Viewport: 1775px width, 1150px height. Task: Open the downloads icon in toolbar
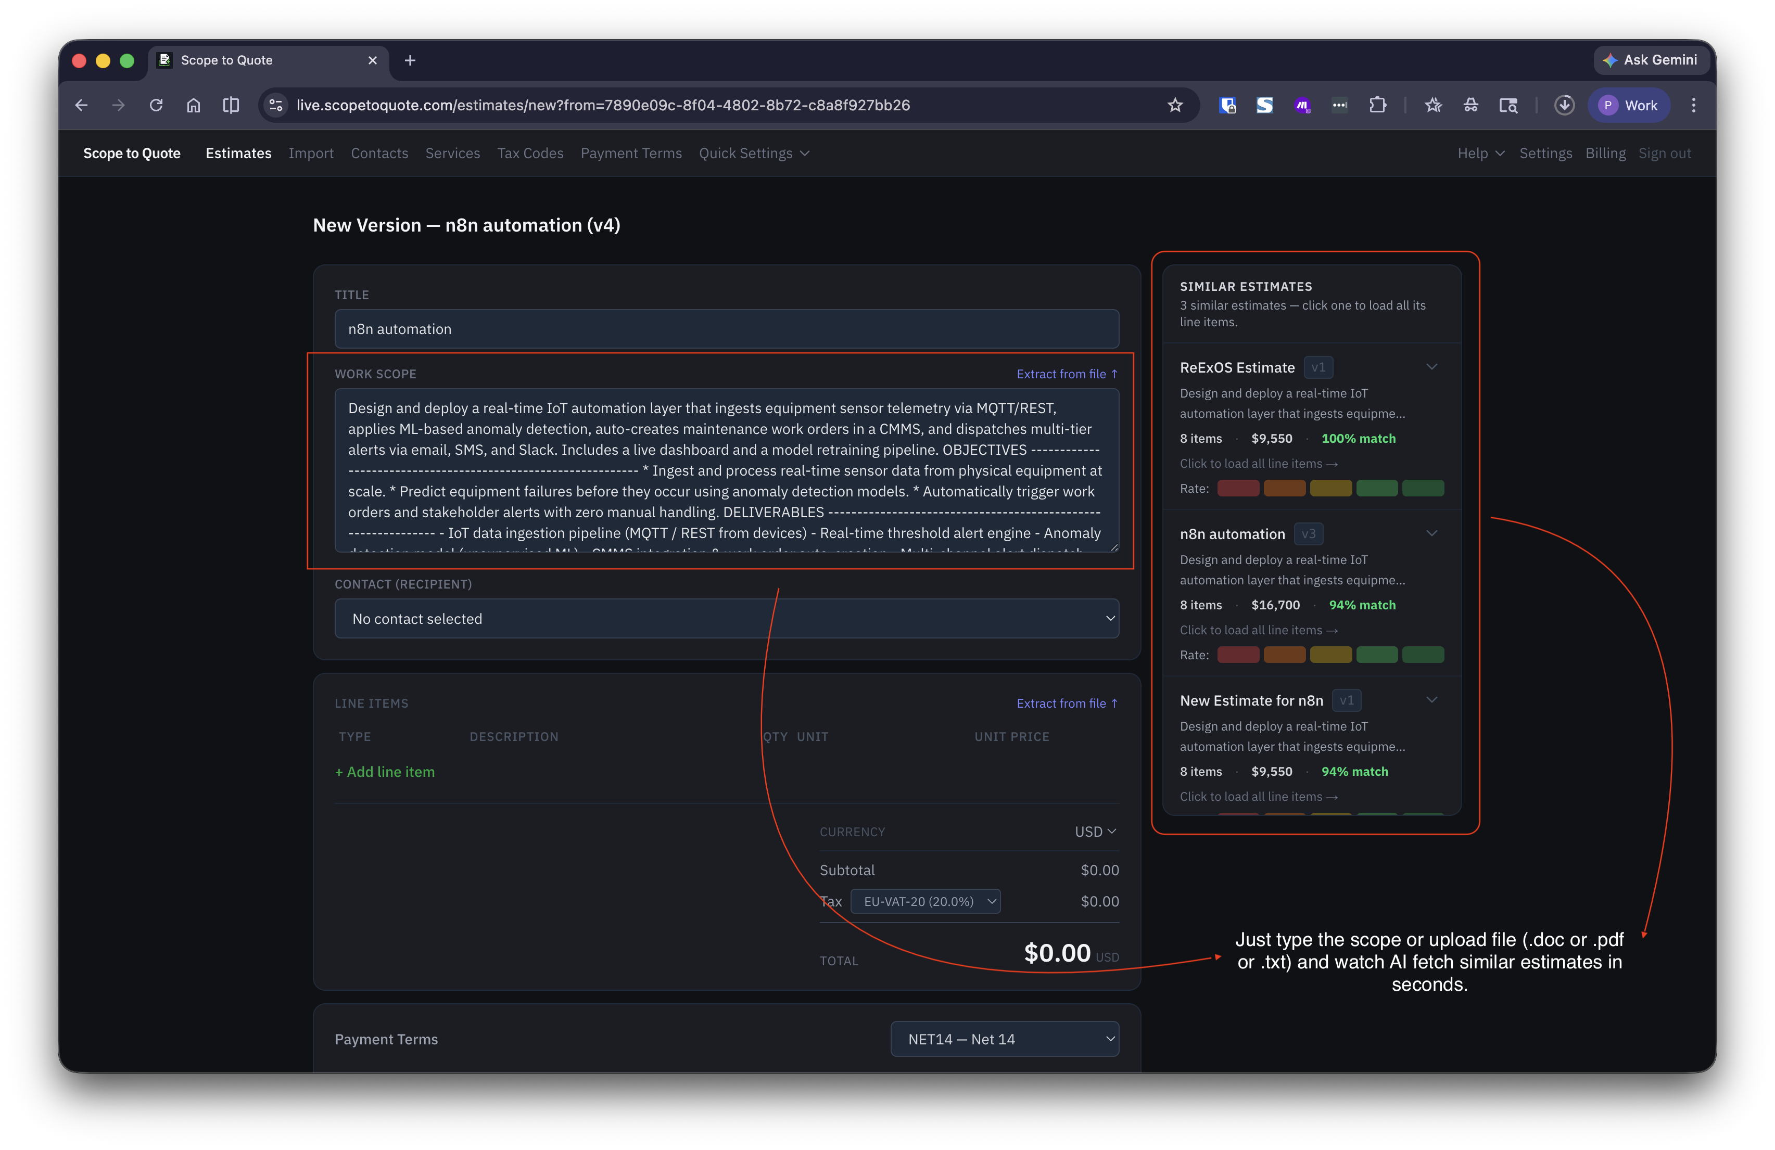[x=1564, y=105]
